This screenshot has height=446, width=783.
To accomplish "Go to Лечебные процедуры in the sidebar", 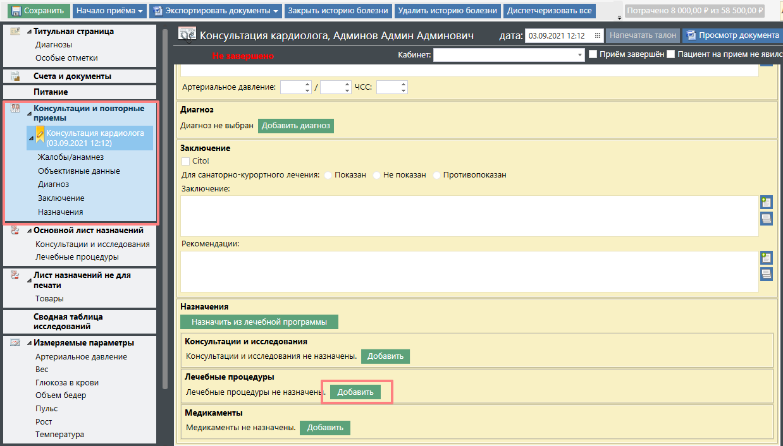I will [x=77, y=257].
